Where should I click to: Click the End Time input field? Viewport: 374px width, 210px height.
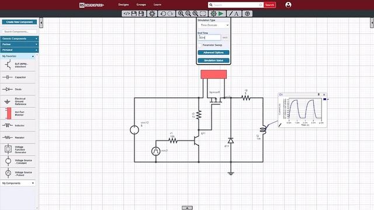click(209, 37)
